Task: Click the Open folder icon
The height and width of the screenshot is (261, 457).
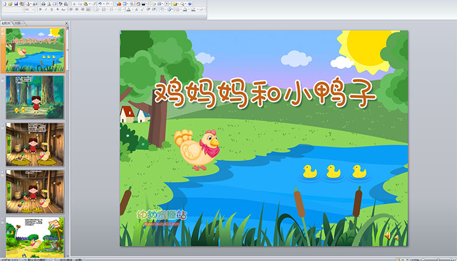Action: 10,3
